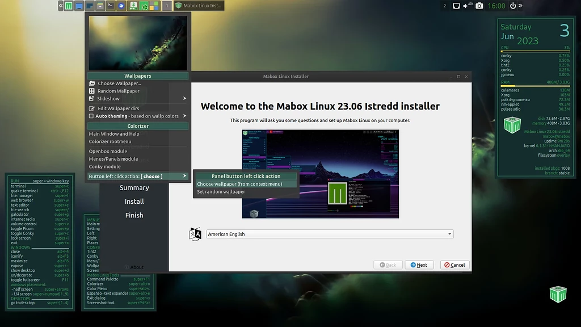This screenshot has height=327, width=581.
Task: Click the network tray icon
Action: 456,6
